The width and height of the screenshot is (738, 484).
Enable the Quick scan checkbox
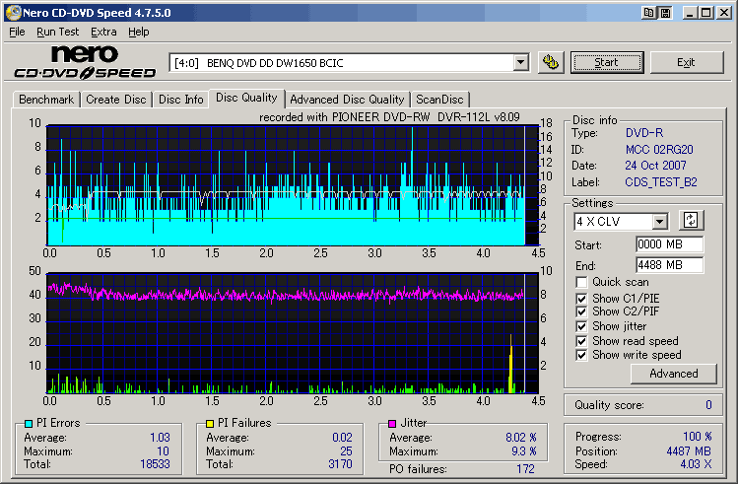point(581,282)
